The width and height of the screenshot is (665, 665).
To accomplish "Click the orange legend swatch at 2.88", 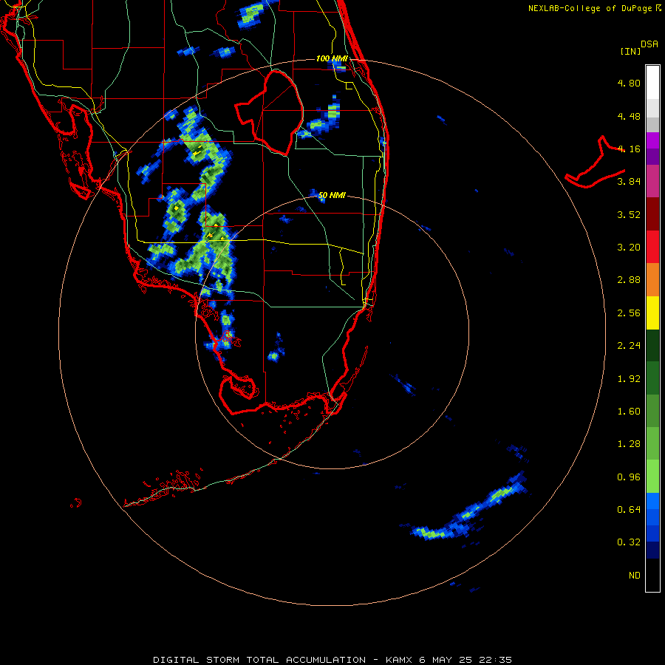I will 652,280.
